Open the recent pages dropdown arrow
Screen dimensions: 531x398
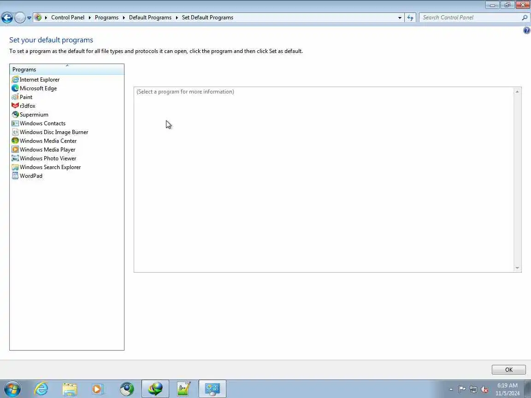click(29, 18)
